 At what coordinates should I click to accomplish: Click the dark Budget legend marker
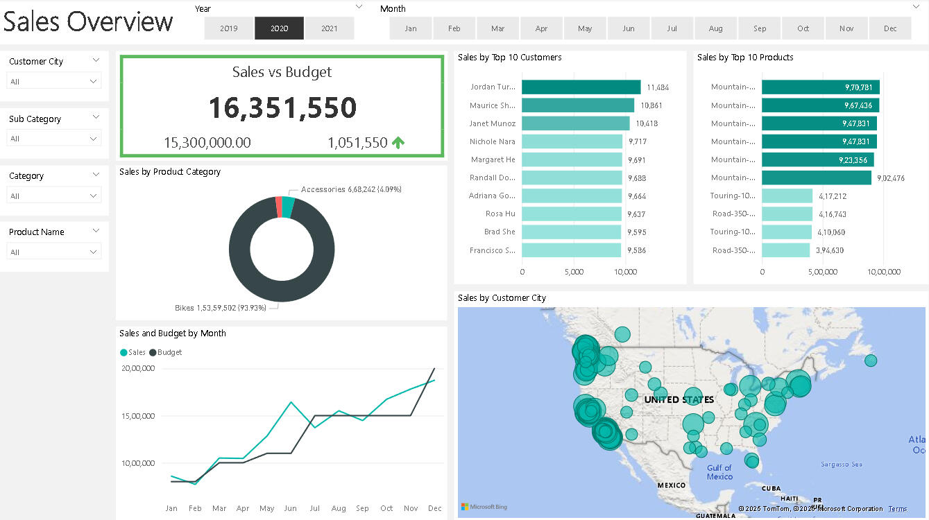pos(153,352)
